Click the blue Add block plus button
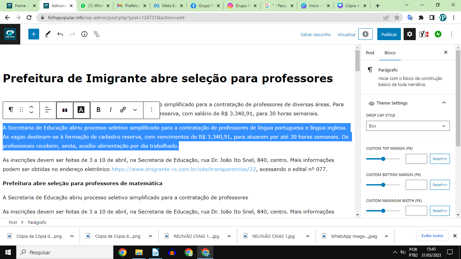Viewport: 461px width, 259px height. 34,34
